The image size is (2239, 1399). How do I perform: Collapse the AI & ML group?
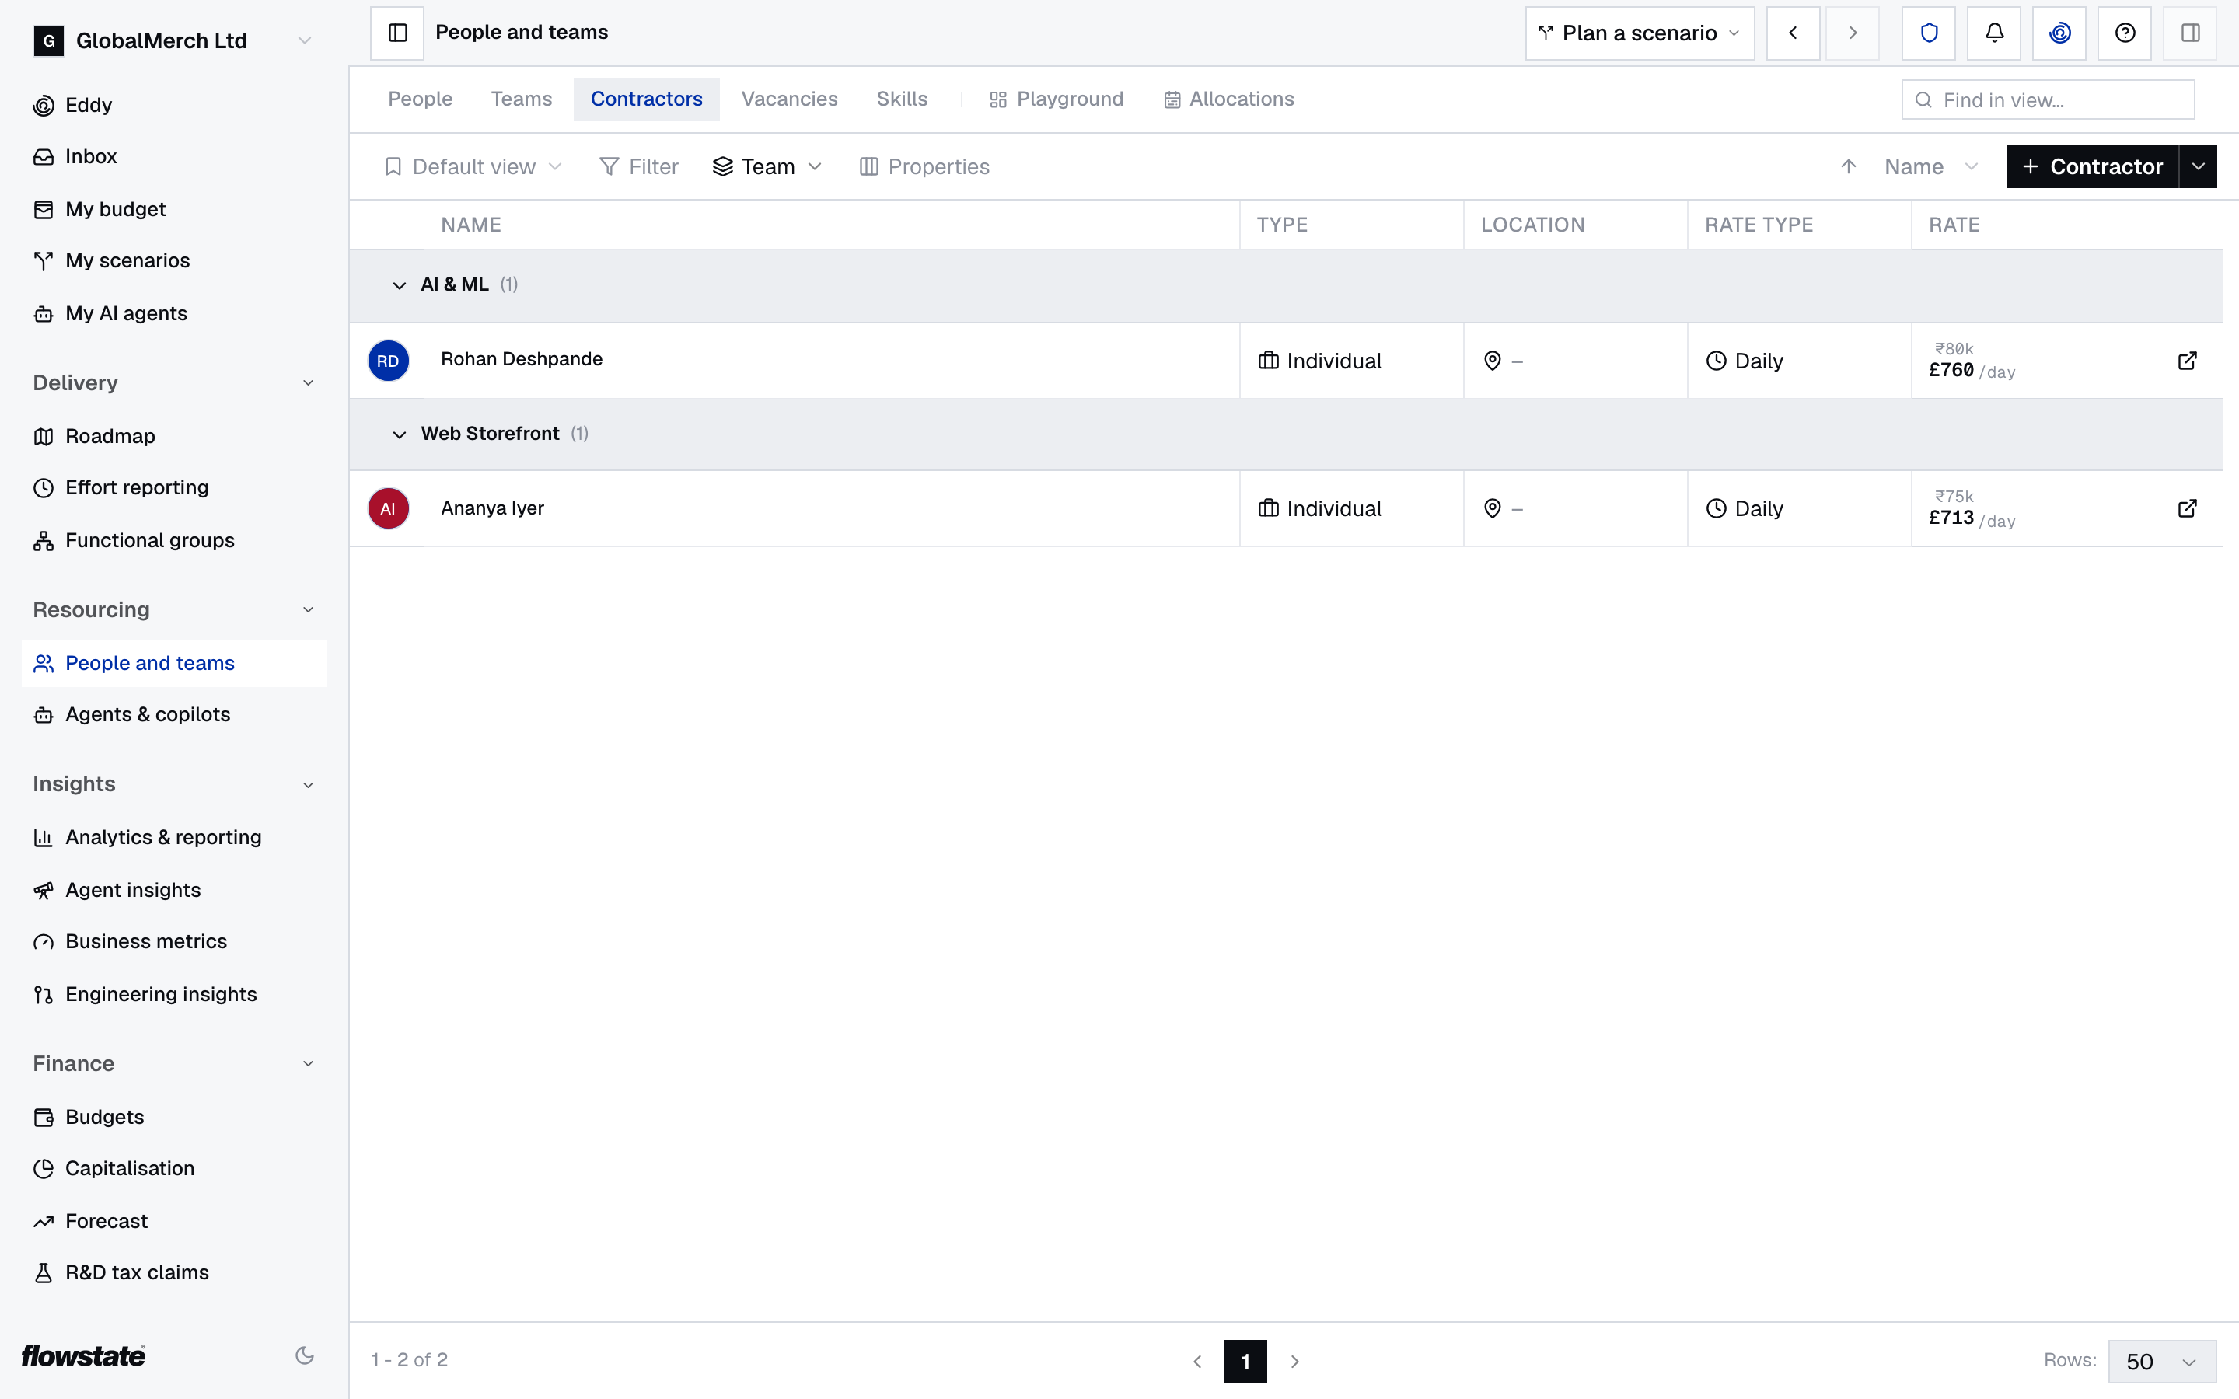[399, 285]
